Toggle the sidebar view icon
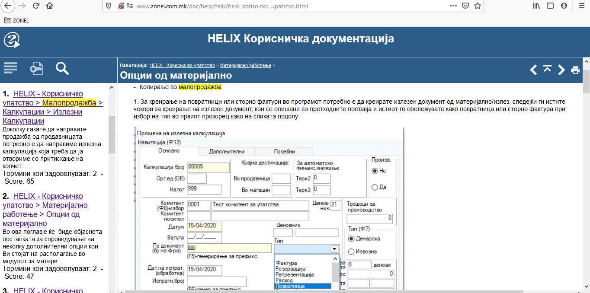Viewport: 590px width, 293px height. (x=550, y=6)
